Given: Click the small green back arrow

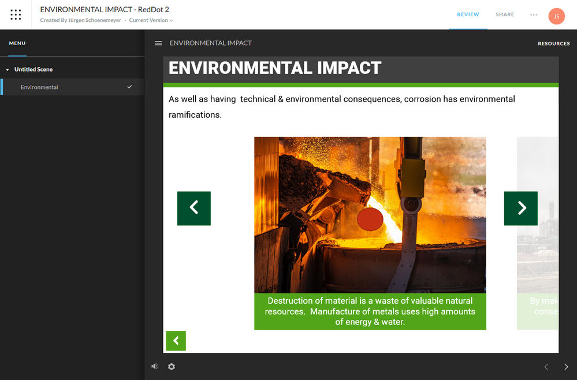Looking at the screenshot, I should point(176,341).
